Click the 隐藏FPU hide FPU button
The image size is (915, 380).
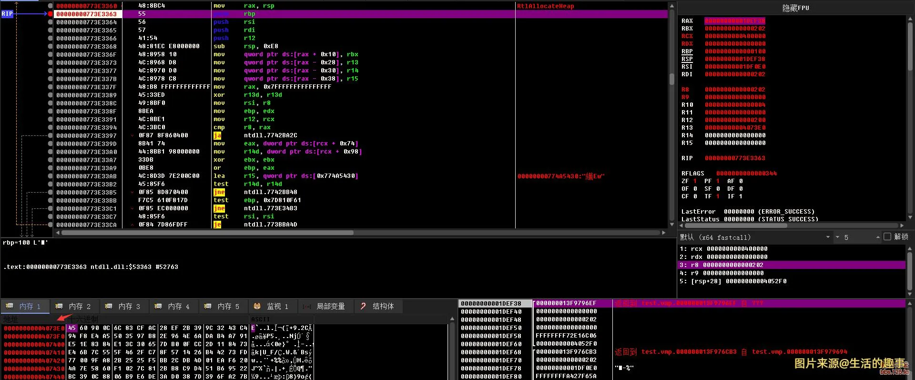tap(796, 8)
